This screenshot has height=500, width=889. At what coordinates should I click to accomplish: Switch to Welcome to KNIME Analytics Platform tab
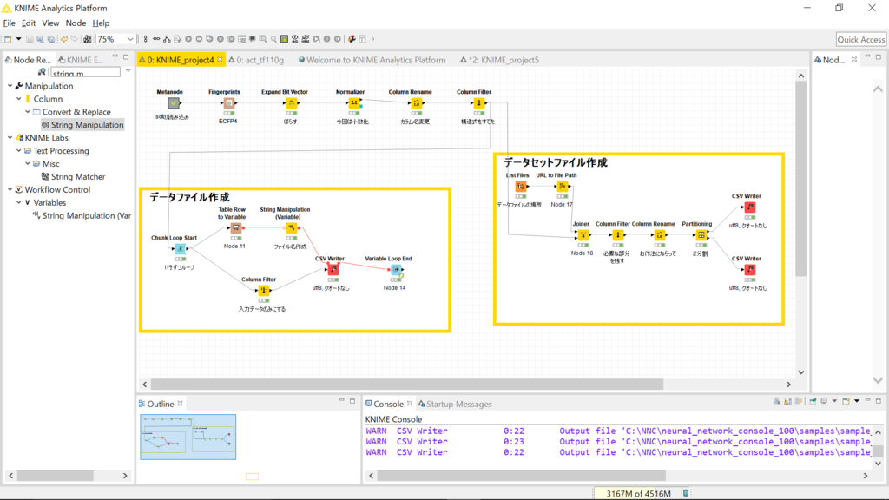(x=372, y=60)
